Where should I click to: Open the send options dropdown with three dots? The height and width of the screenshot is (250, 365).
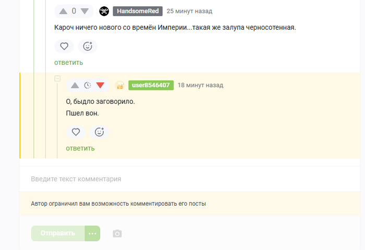click(92, 233)
